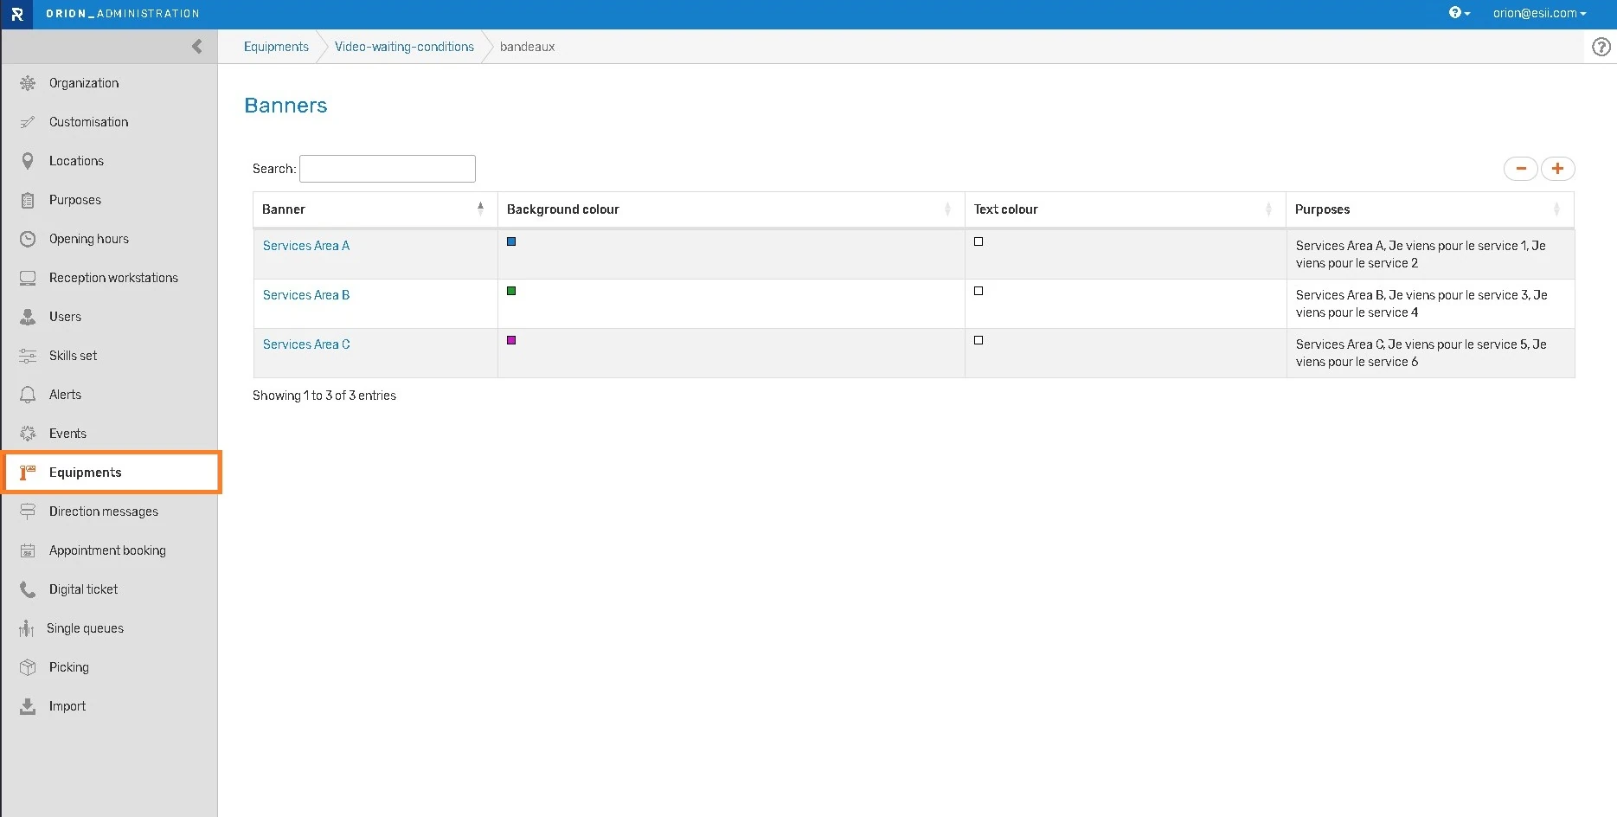Open the help question mark dropdown in top bar
This screenshot has height=817, width=1617.
coord(1460,13)
